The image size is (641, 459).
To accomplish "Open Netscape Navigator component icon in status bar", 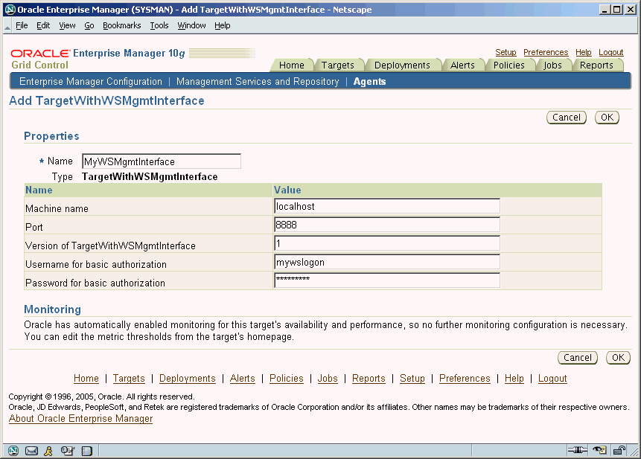I will pyautogui.click(x=13, y=450).
